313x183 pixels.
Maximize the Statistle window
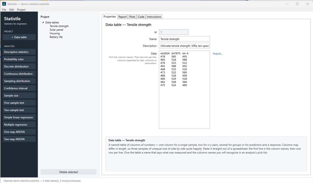(297, 4)
